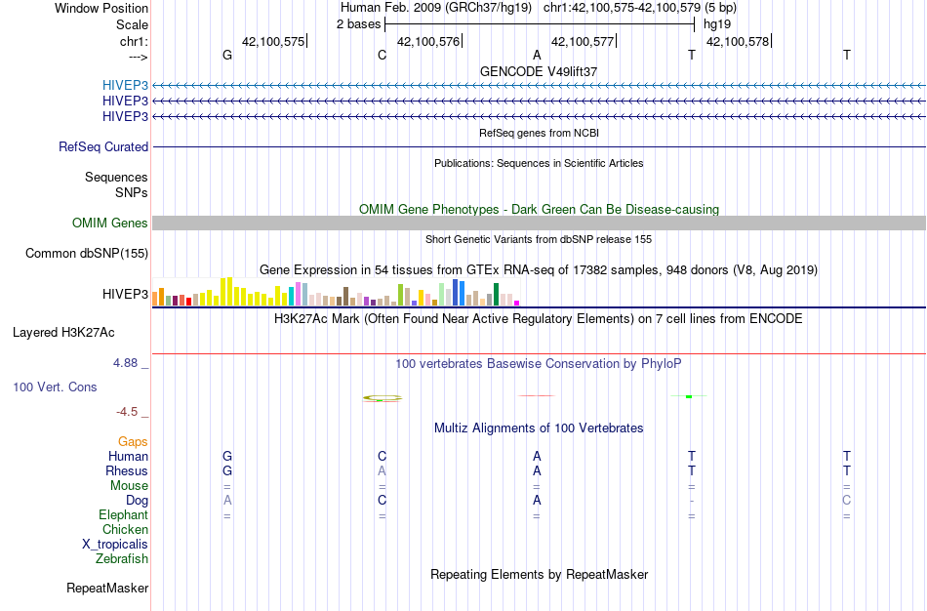Image resolution: width=927 pixels, height=611 pixels.
Task: Click Dog mismatched base C in last column
Action: (847, 501)
